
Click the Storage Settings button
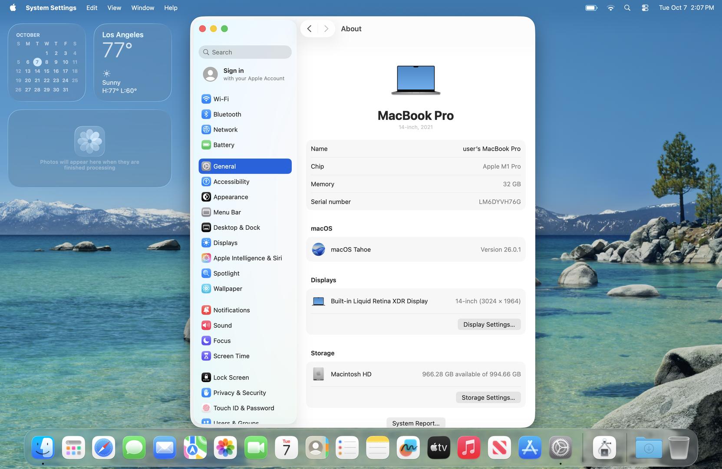pos(488,397)
